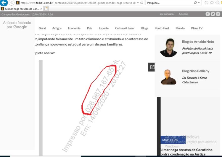Open a new browser tab
This screenshot has width=222, height=157.
46,9
